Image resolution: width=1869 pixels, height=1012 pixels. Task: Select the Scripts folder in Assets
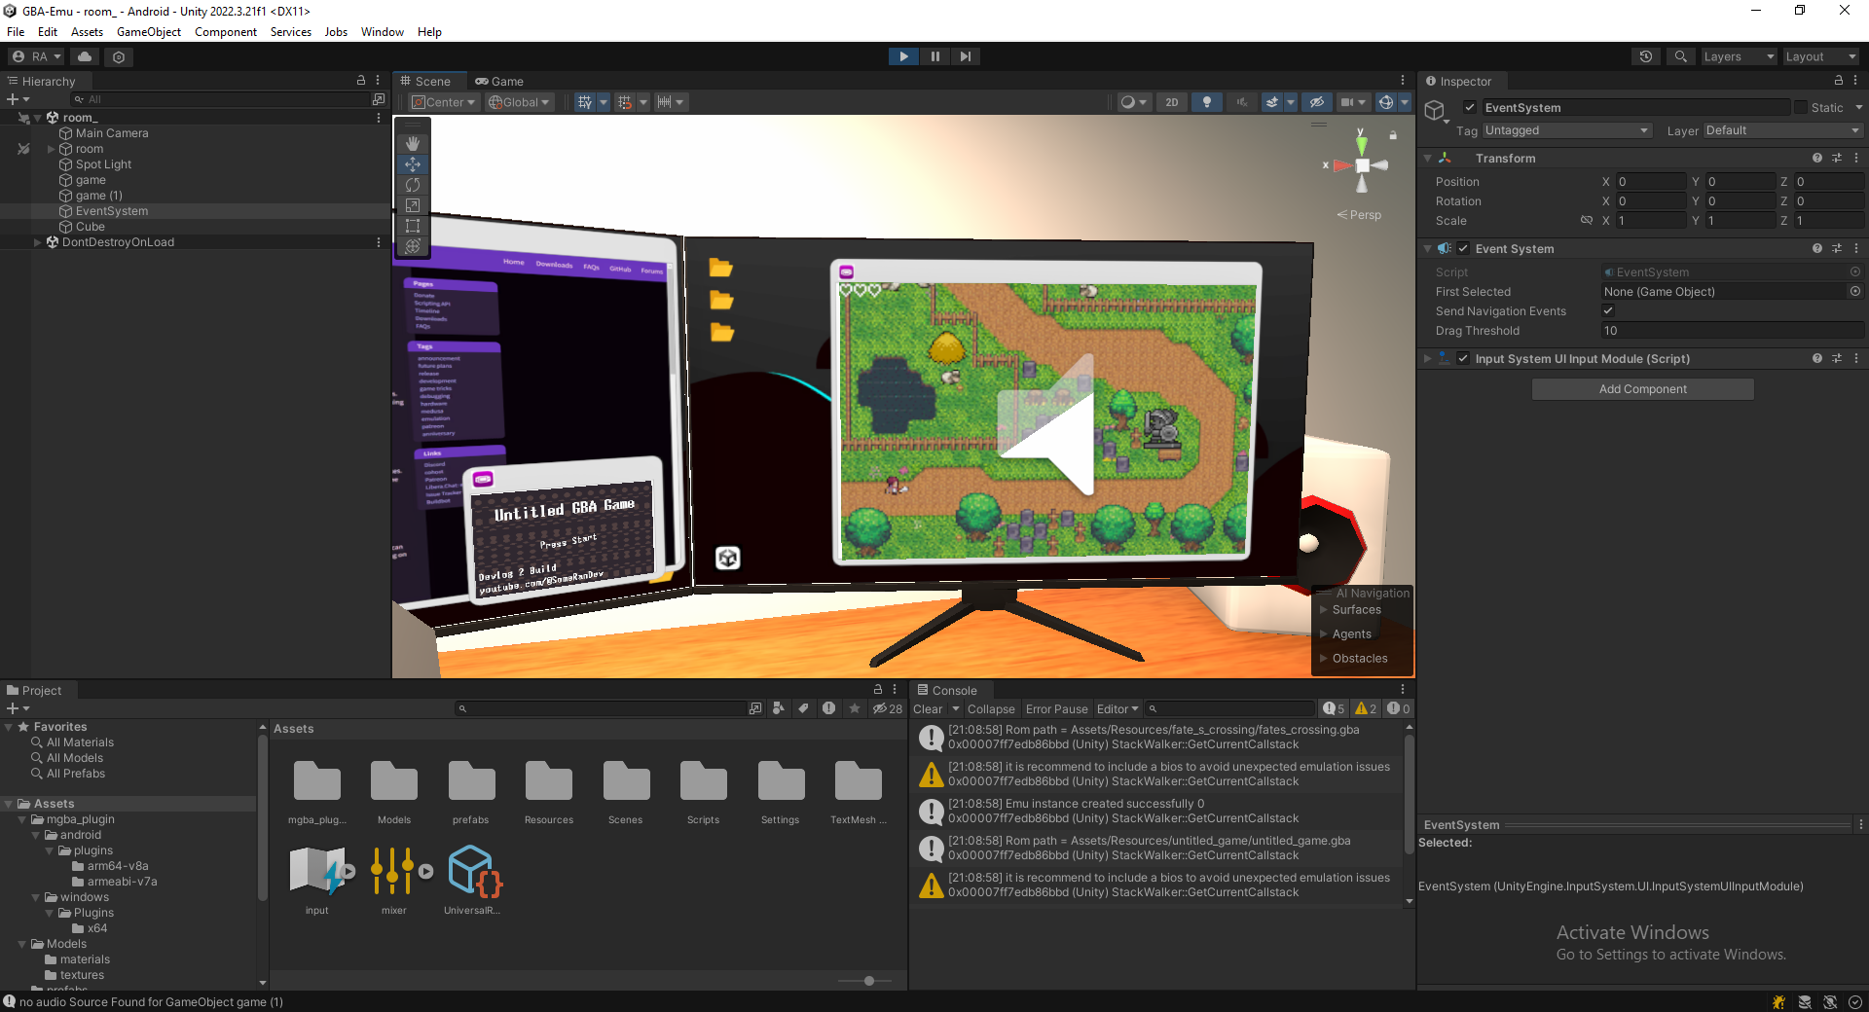point(703,792)
